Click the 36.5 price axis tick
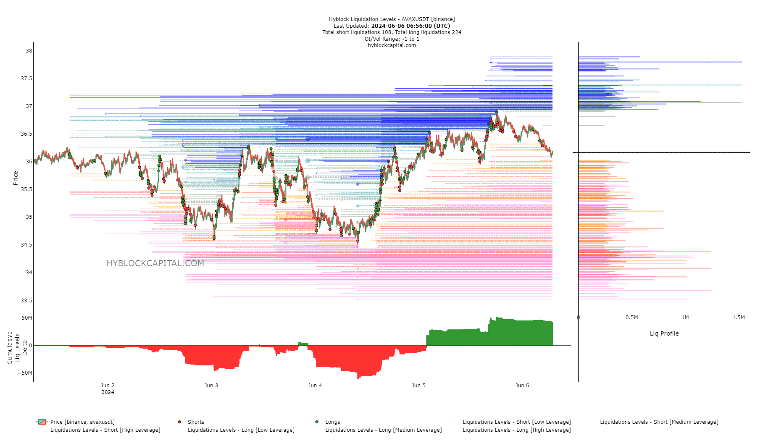This screenshot has width=784, height=441. pos(26,134)
